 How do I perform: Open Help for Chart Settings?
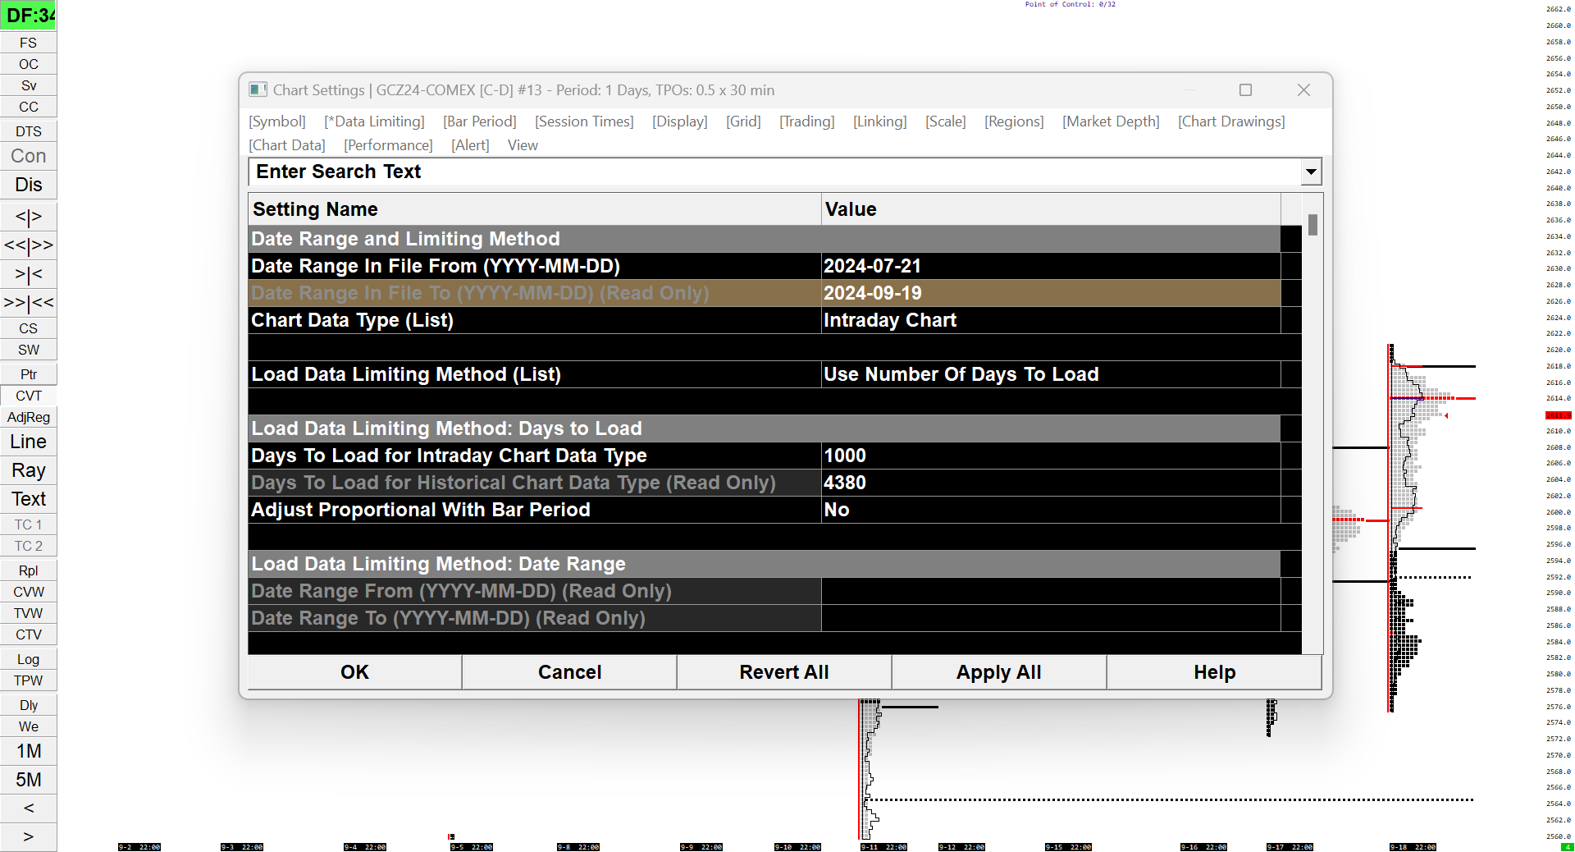(x=1214, y=672)
